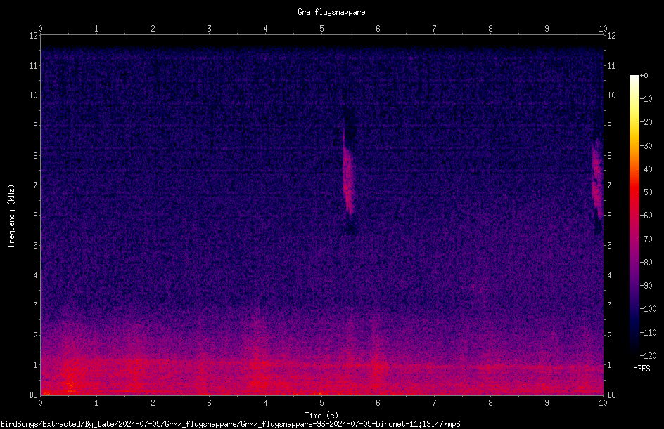The image size is (664, 429).
Task: Click the '-90' color scale label
Action: pos(646,286)
